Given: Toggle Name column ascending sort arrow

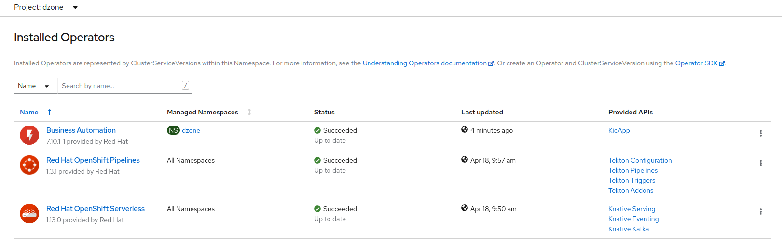Looking at the screenshot, I should coord(50,112).
